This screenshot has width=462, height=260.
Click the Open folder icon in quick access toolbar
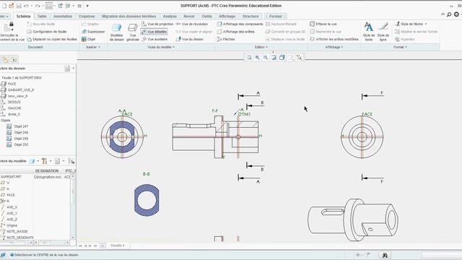coord(12,6)
